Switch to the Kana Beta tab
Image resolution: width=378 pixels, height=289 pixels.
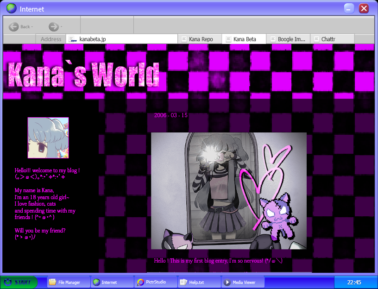(244, 39)
